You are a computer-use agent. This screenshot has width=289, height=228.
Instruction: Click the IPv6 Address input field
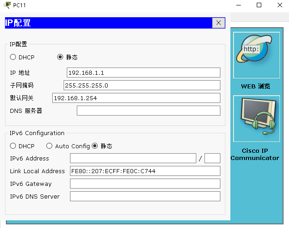coord(133,158)
